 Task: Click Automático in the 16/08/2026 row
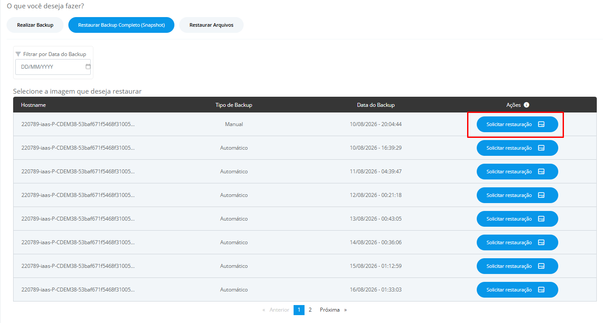234,290
